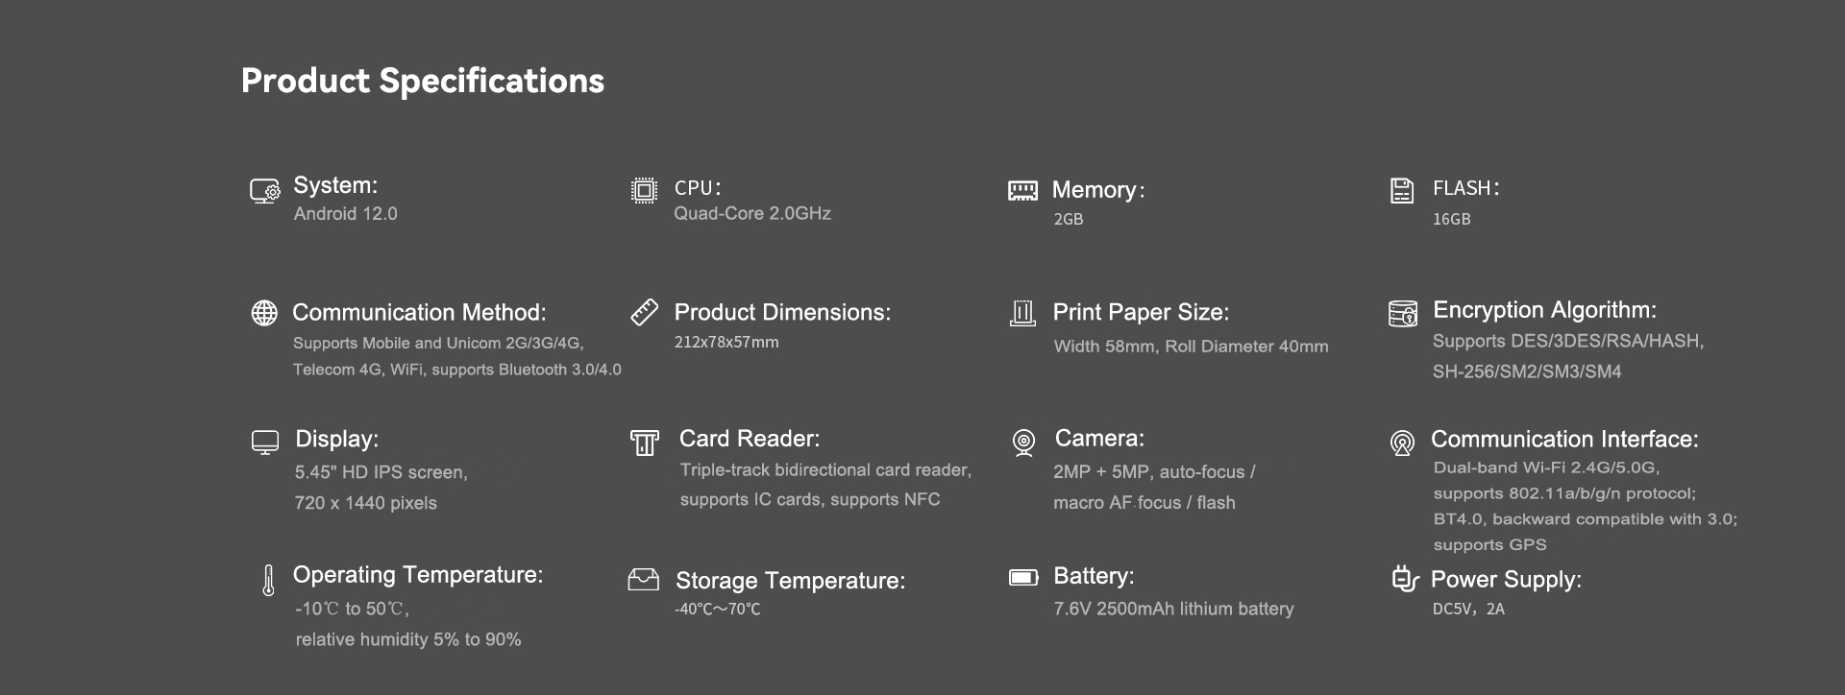The width and height of the screenshot is (1845, 695).
Task: Click the Memory RAM stick icon
Action: (1022, 190)
